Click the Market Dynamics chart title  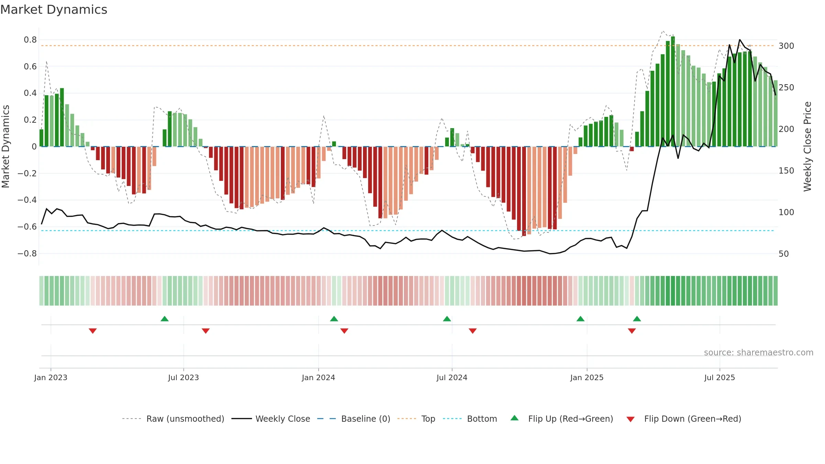[x=54, y=10]
